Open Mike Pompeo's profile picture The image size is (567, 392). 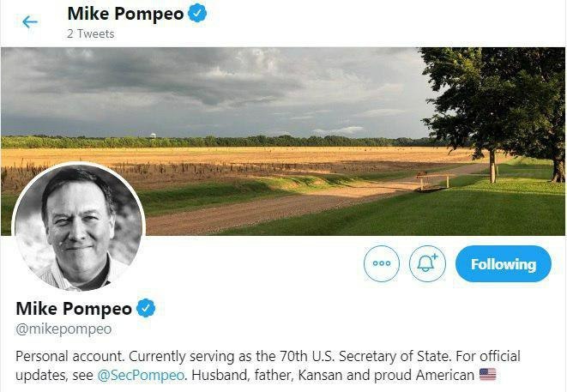pos(77,227)
